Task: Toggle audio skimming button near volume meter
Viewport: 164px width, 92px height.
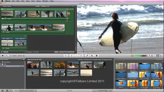Action: pyautogui.click(x=132, y=56)
